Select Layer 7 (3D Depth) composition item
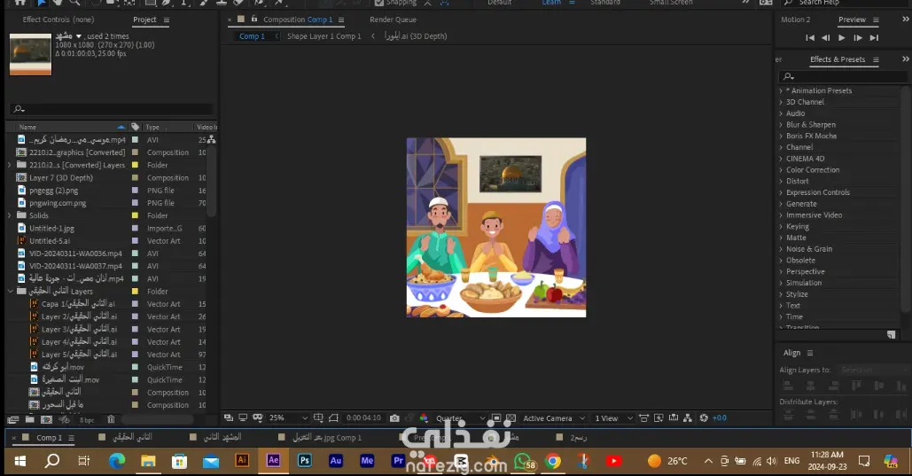 pyautogui.click(x=61, y=178)
